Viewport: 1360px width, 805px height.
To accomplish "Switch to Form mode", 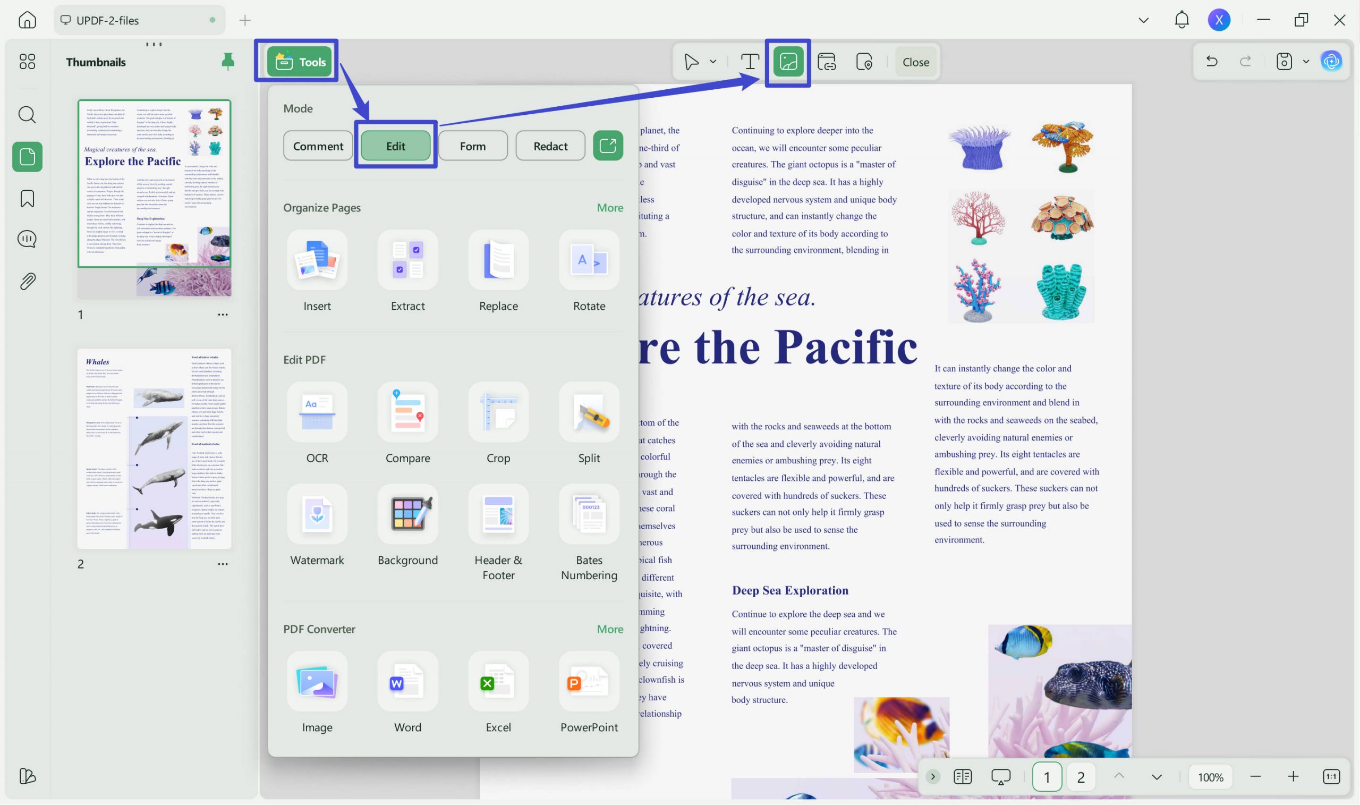I will coord(473,146).
